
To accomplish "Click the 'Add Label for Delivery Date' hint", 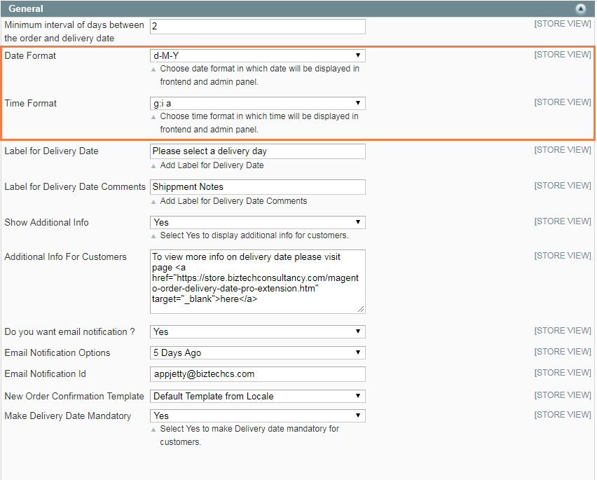I will [x=212, y=165].
